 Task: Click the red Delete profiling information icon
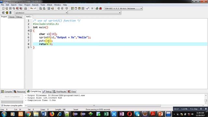(100, 8)
